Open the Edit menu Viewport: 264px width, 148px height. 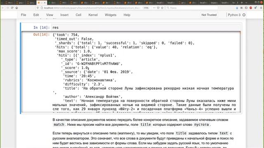pyautogui.click(x=36, y=15)
